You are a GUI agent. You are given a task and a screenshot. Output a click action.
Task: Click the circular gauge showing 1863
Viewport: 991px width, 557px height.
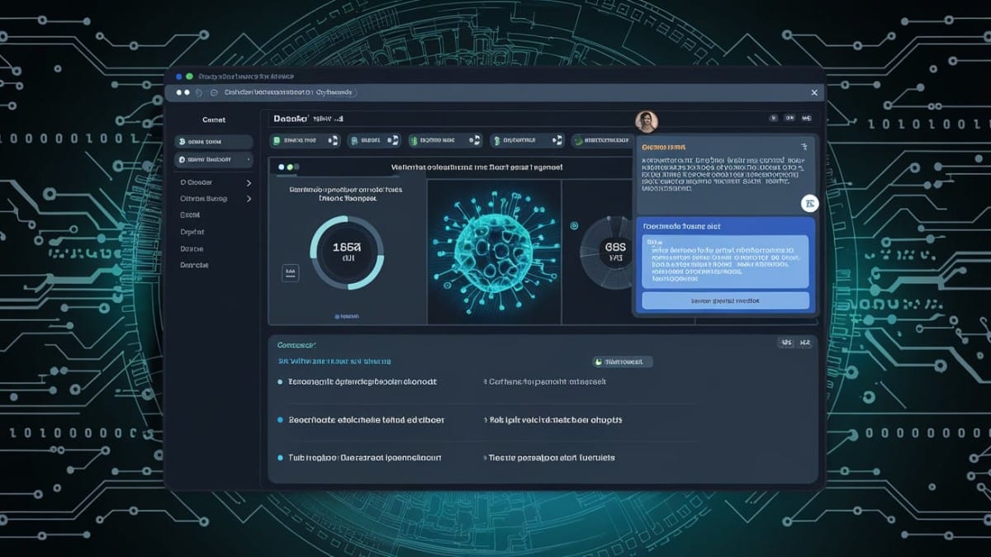(347, 253)
